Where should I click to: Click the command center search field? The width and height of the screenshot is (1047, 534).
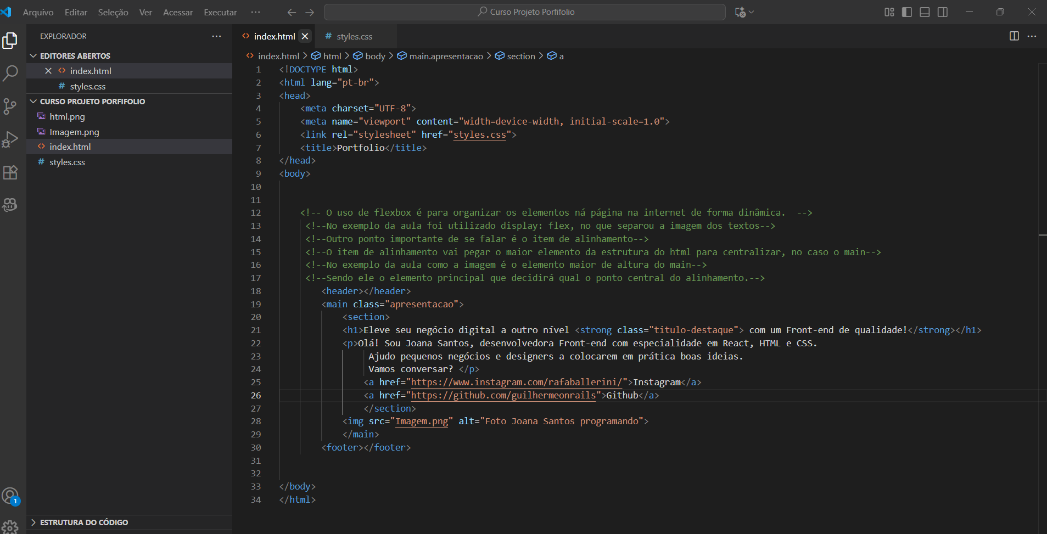[525, 12]
